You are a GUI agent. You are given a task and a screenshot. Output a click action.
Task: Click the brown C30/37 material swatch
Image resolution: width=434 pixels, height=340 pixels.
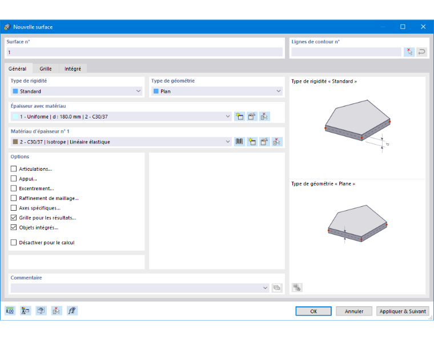(15, 142)
